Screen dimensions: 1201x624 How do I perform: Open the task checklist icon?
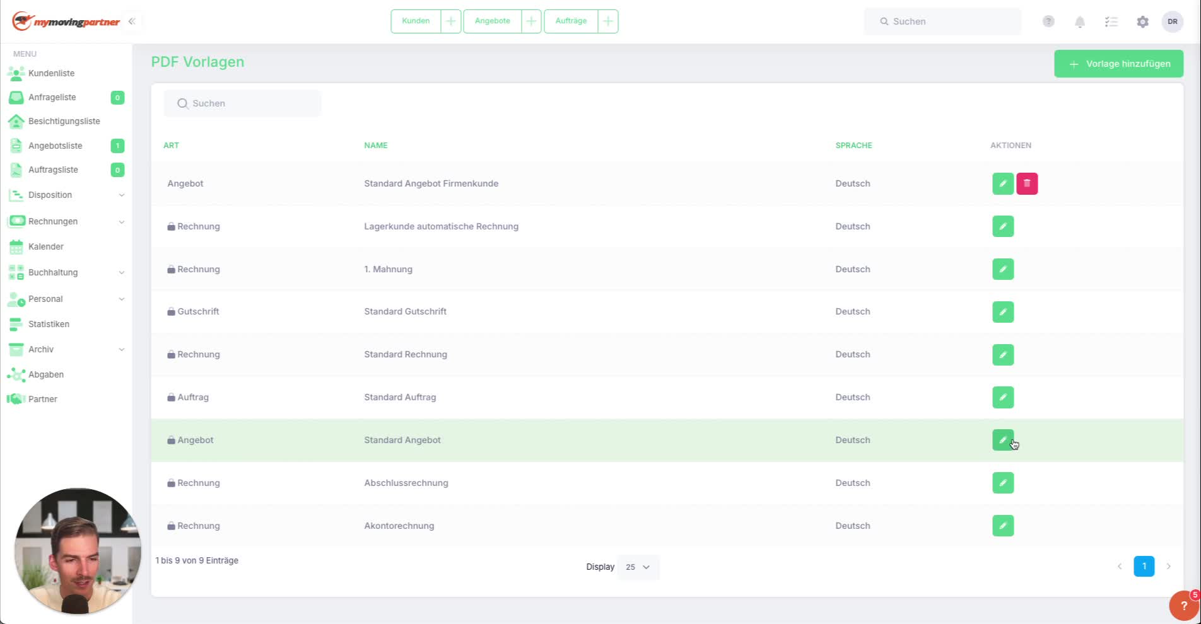pos(1111,22)
